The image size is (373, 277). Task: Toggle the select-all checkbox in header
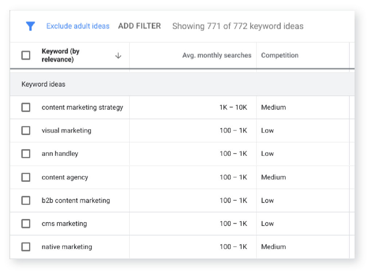tap(26, 55)
